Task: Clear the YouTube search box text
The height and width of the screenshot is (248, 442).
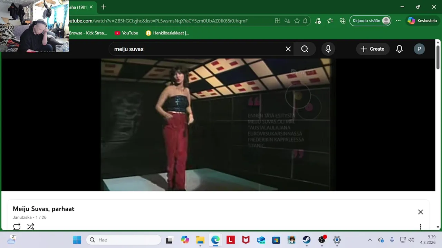Action: pyautogui.click(x=288, y=49)
